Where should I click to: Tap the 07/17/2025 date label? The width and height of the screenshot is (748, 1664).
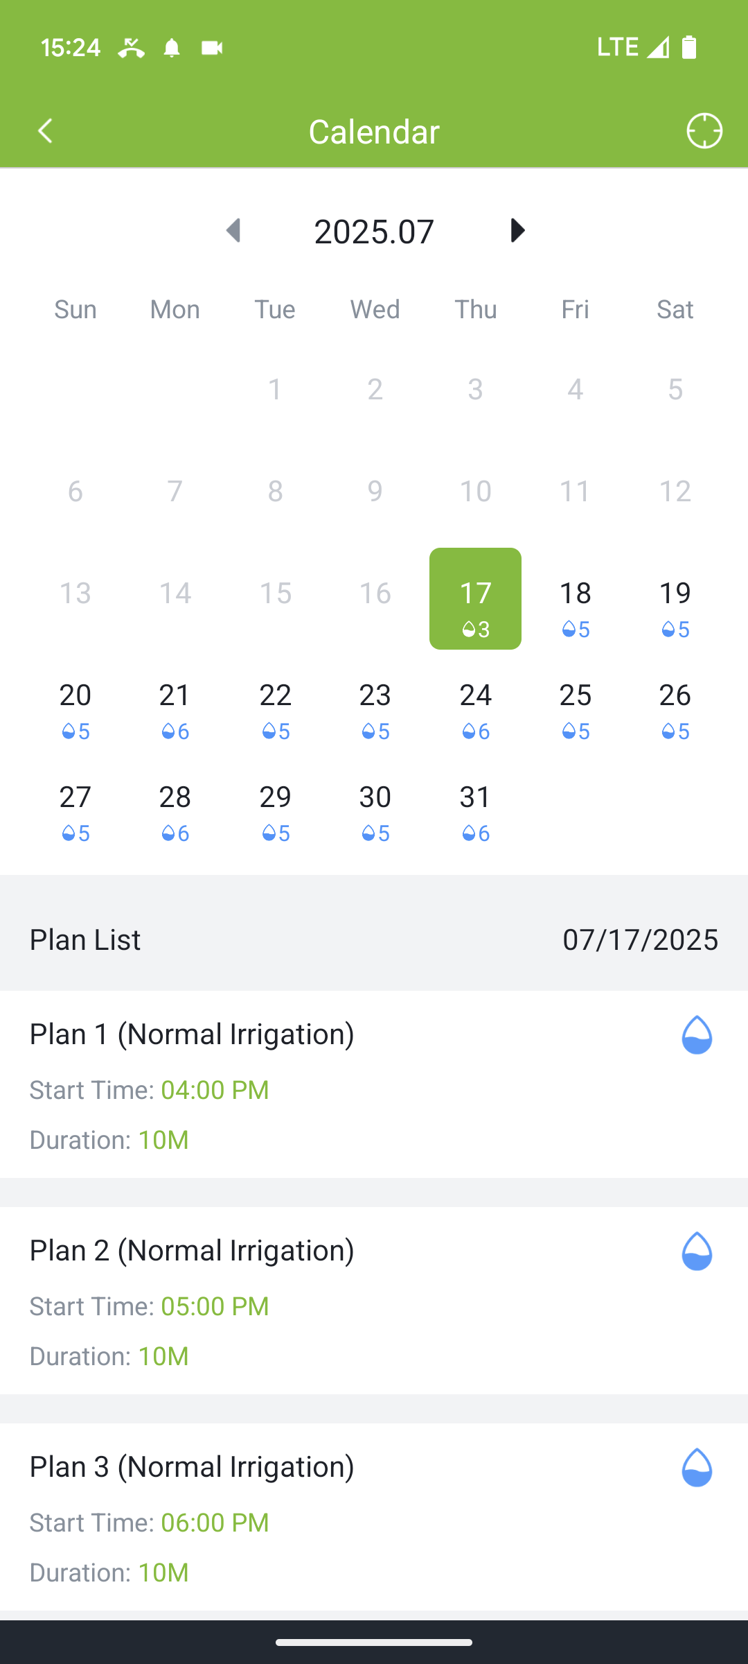[640, 939]
